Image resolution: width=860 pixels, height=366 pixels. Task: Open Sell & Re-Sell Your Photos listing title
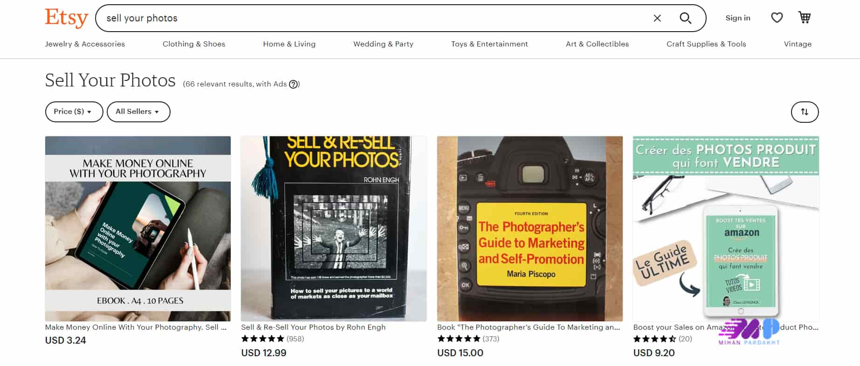tap(313, 327)
